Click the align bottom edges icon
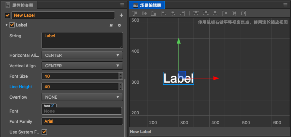Viewport: 291px width, 137px height. 154,13
